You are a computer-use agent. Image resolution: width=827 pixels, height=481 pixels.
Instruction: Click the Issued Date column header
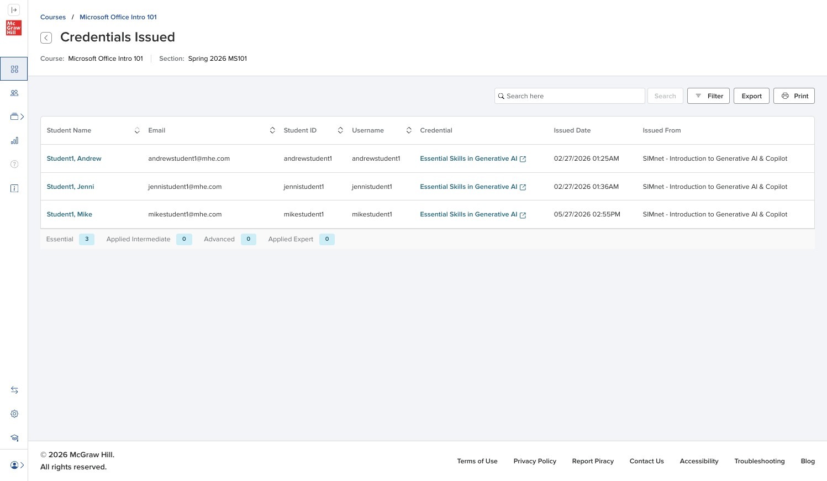coord(572,130)
